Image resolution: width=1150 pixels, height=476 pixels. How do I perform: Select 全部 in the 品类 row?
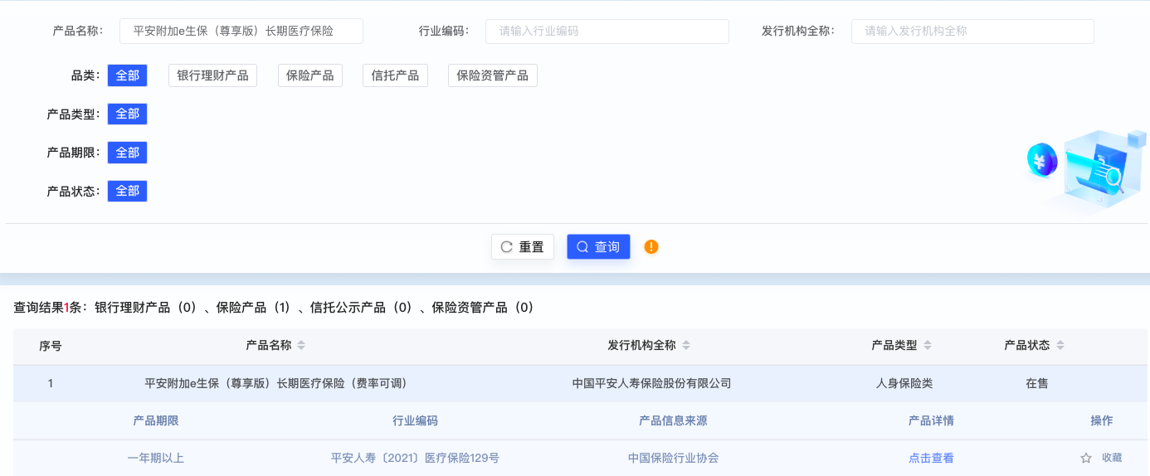tap(127, 75)
